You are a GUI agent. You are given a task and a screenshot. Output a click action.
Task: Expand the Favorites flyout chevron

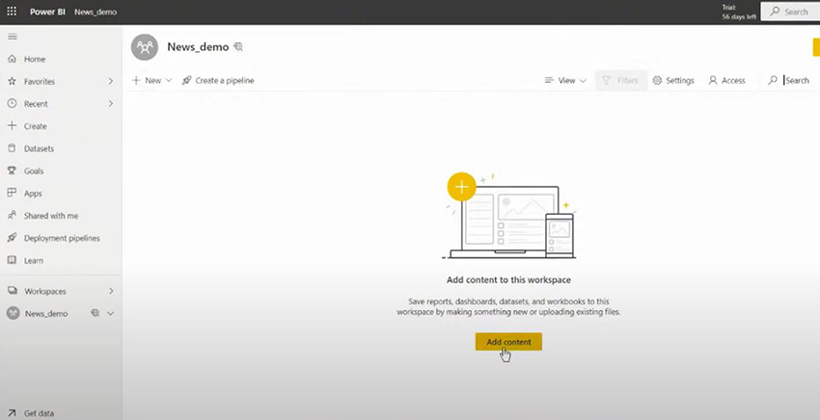[111, 81]
